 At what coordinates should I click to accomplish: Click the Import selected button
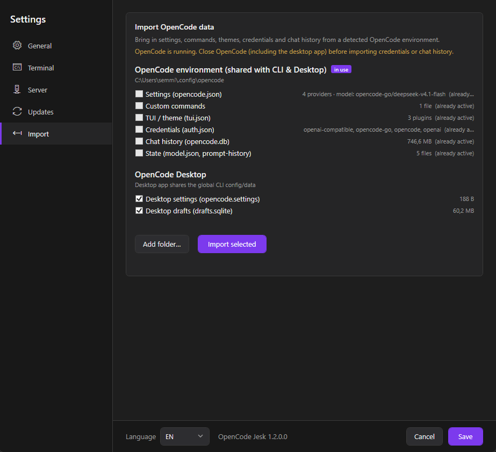232,244
